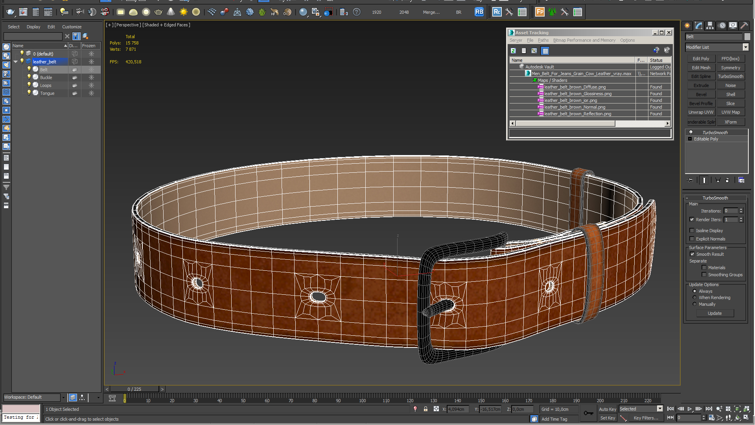755x425 pixels.
Task: Open the Modifier List dropdown
Action: coord(746,47)
